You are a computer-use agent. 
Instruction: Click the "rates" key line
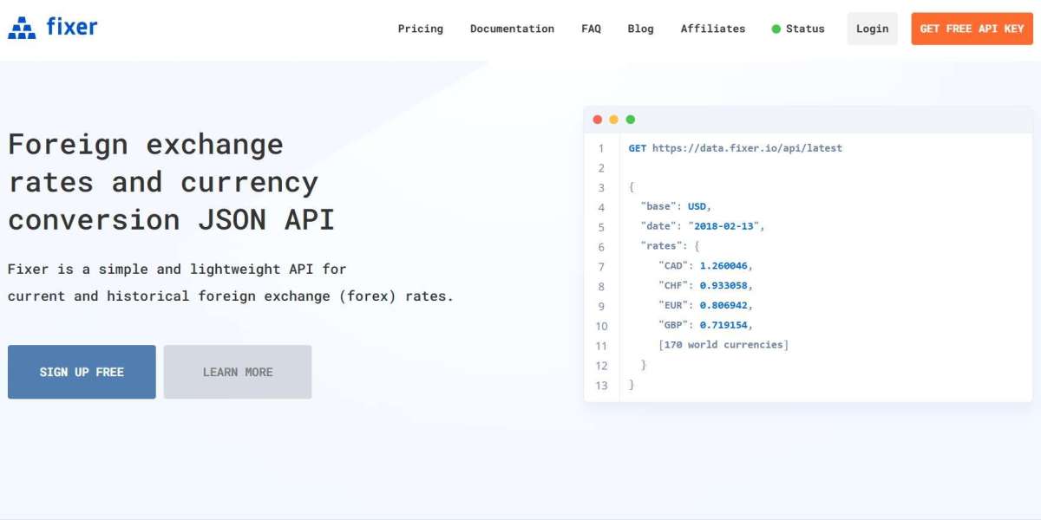pos(671,247)
